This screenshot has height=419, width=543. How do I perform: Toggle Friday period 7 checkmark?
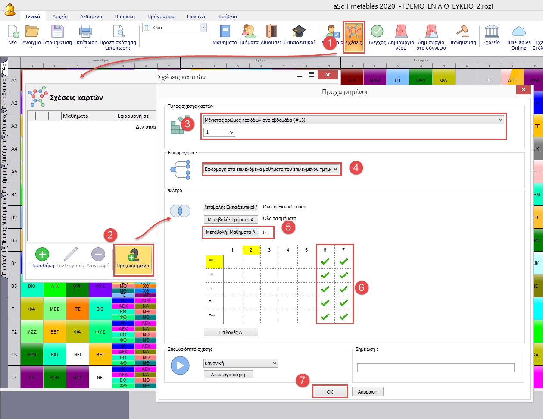coord(343,317)
